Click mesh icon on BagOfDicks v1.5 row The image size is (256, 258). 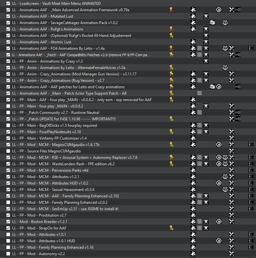pyautogui.click(x=206, y=125)
